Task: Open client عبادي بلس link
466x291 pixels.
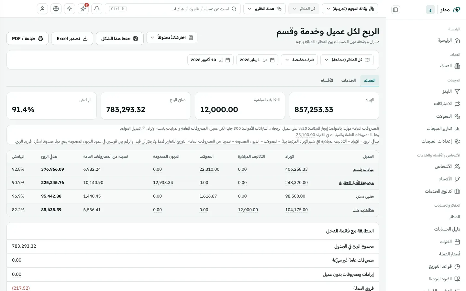Action: 363,169
